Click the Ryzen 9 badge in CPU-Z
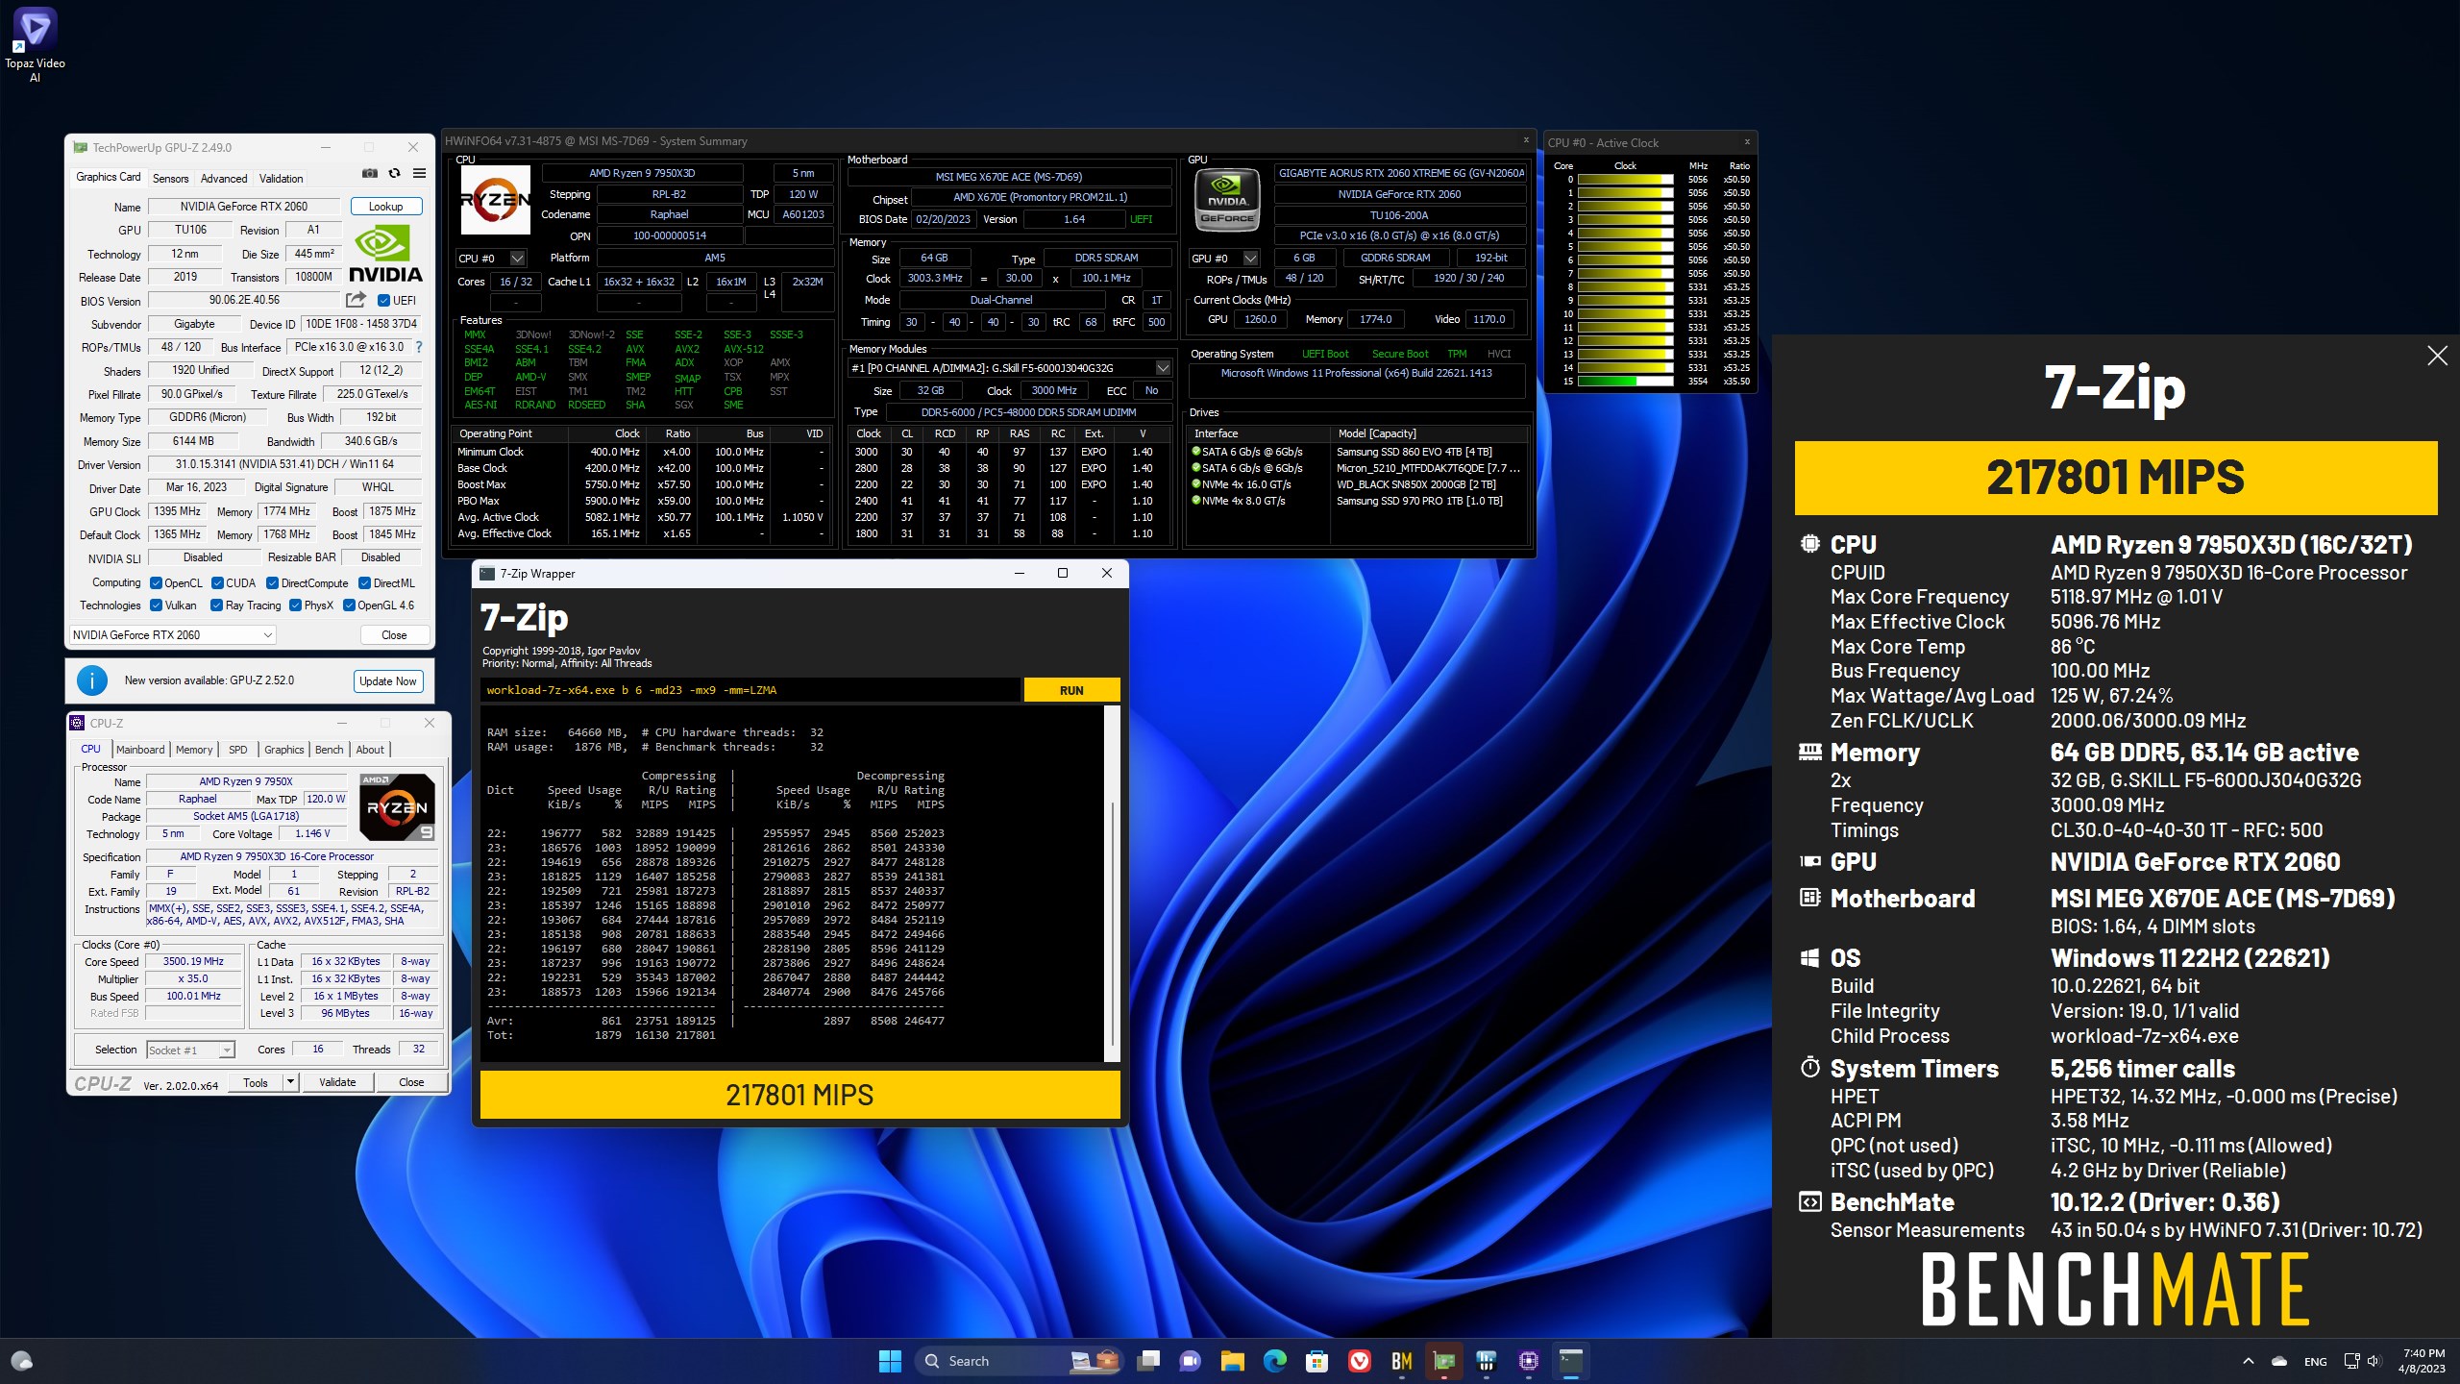This screenshot has width=2460, height=1384. click(397, 806)
